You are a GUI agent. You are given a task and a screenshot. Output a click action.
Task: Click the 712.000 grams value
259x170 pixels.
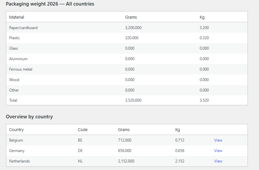point(125,140)
